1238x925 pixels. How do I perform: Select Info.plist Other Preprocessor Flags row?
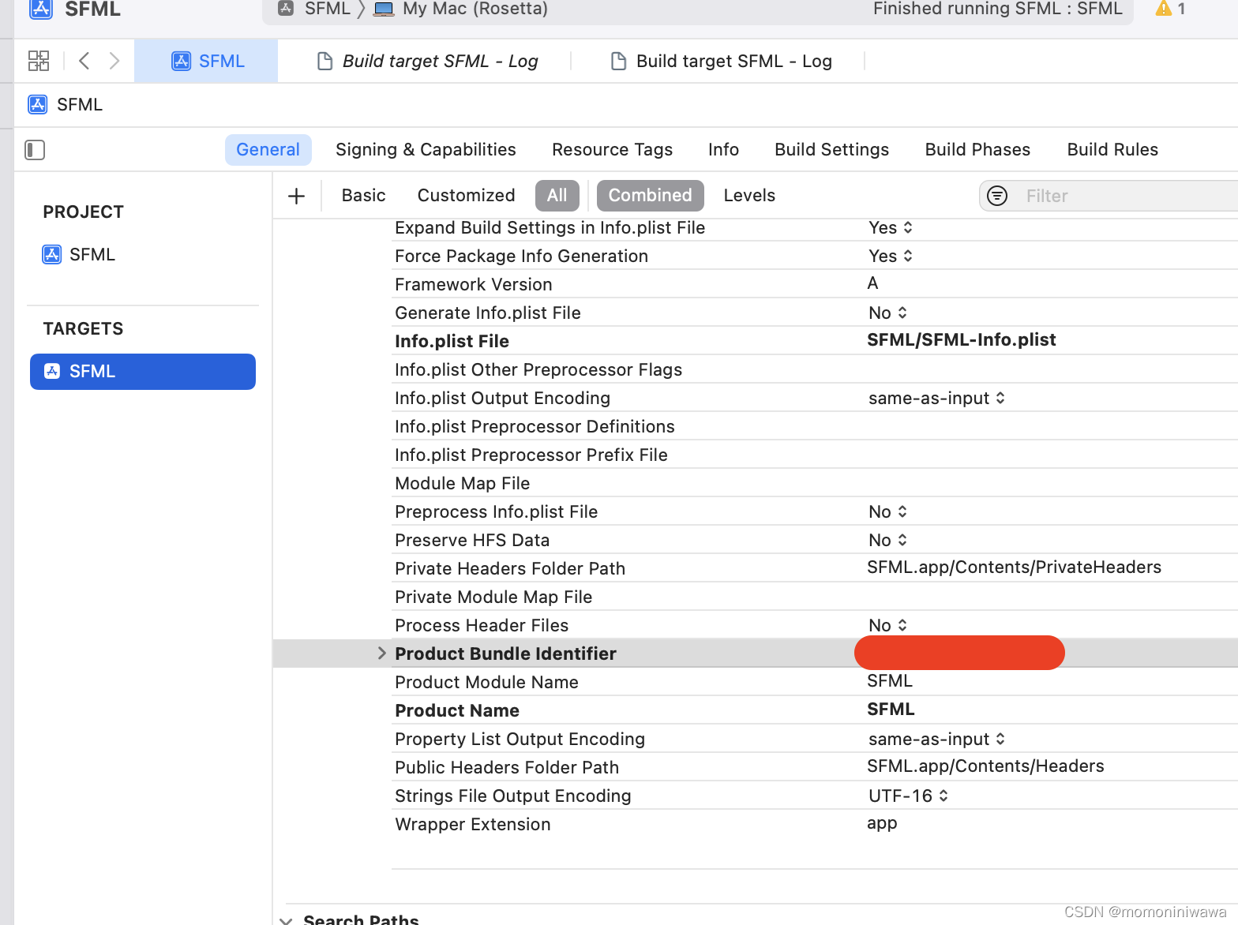coord(815,369)
